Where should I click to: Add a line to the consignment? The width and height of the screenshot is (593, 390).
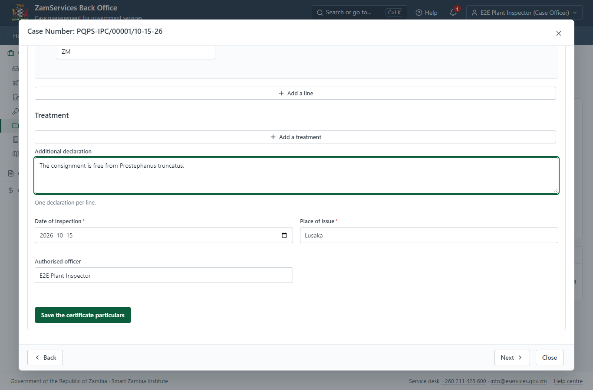[x=295, y=93]
